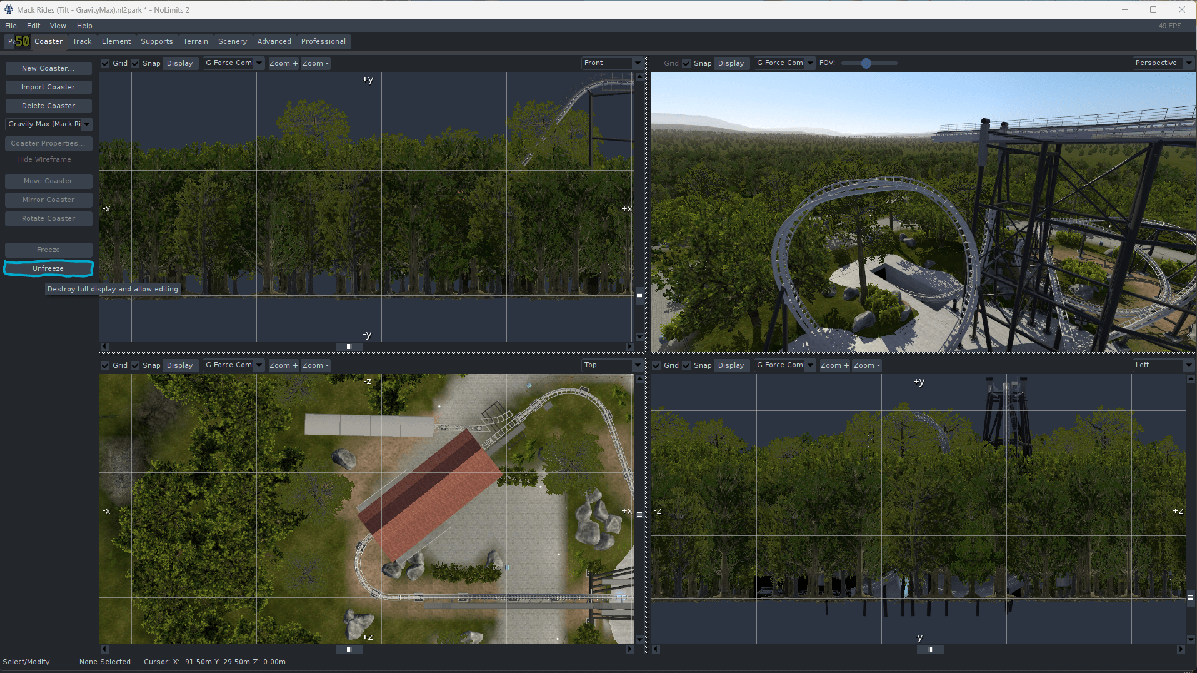Toggle Grid checkbox in Left view
This screenshot has width=1197, height=673.
(x=656, y=365)
